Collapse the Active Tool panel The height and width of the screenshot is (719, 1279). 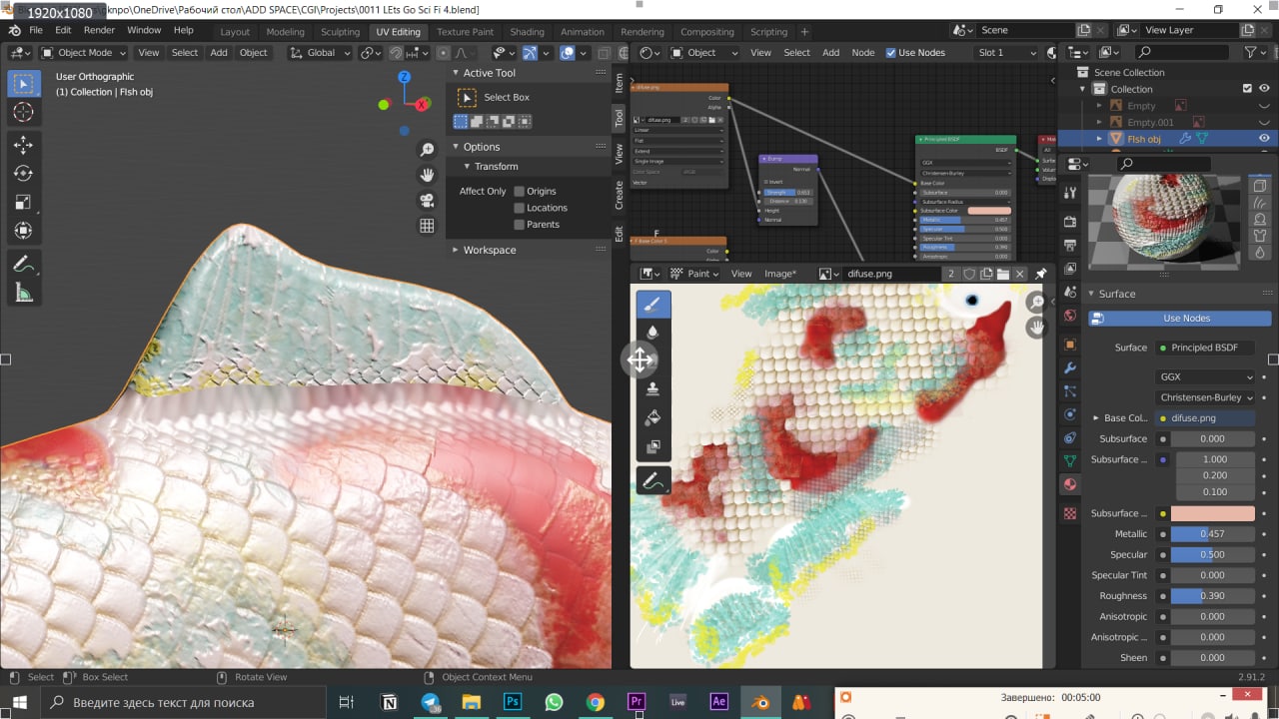(456, 73)
